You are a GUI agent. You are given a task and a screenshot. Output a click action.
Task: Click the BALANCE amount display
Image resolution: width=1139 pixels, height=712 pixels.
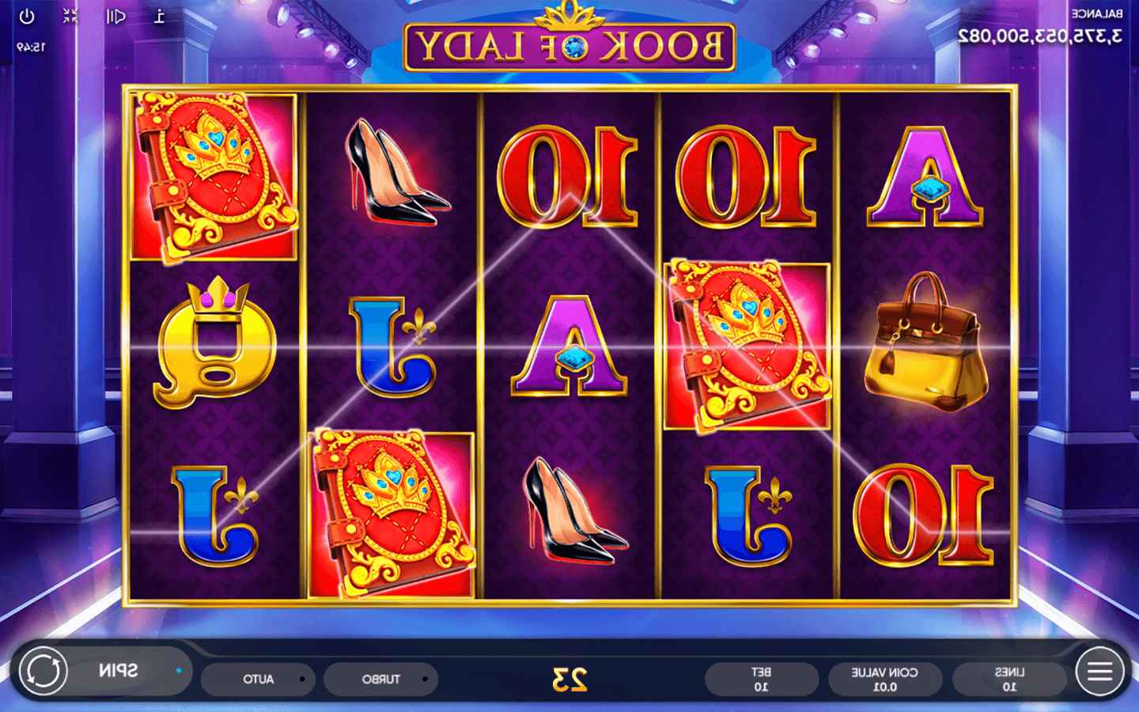(1039, 36)
